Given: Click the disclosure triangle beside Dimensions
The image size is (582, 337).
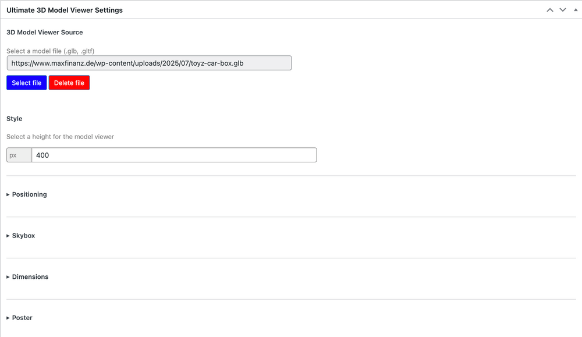Looking at the screenshot, I should point(8,277).
